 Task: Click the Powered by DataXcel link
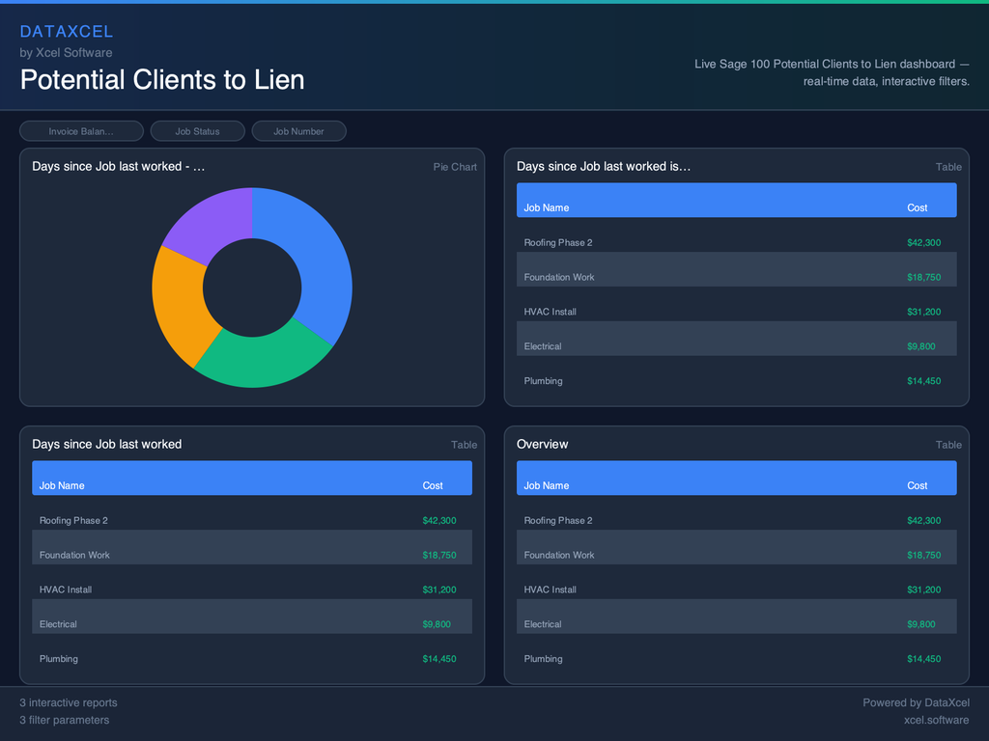(x=916, y=702)
